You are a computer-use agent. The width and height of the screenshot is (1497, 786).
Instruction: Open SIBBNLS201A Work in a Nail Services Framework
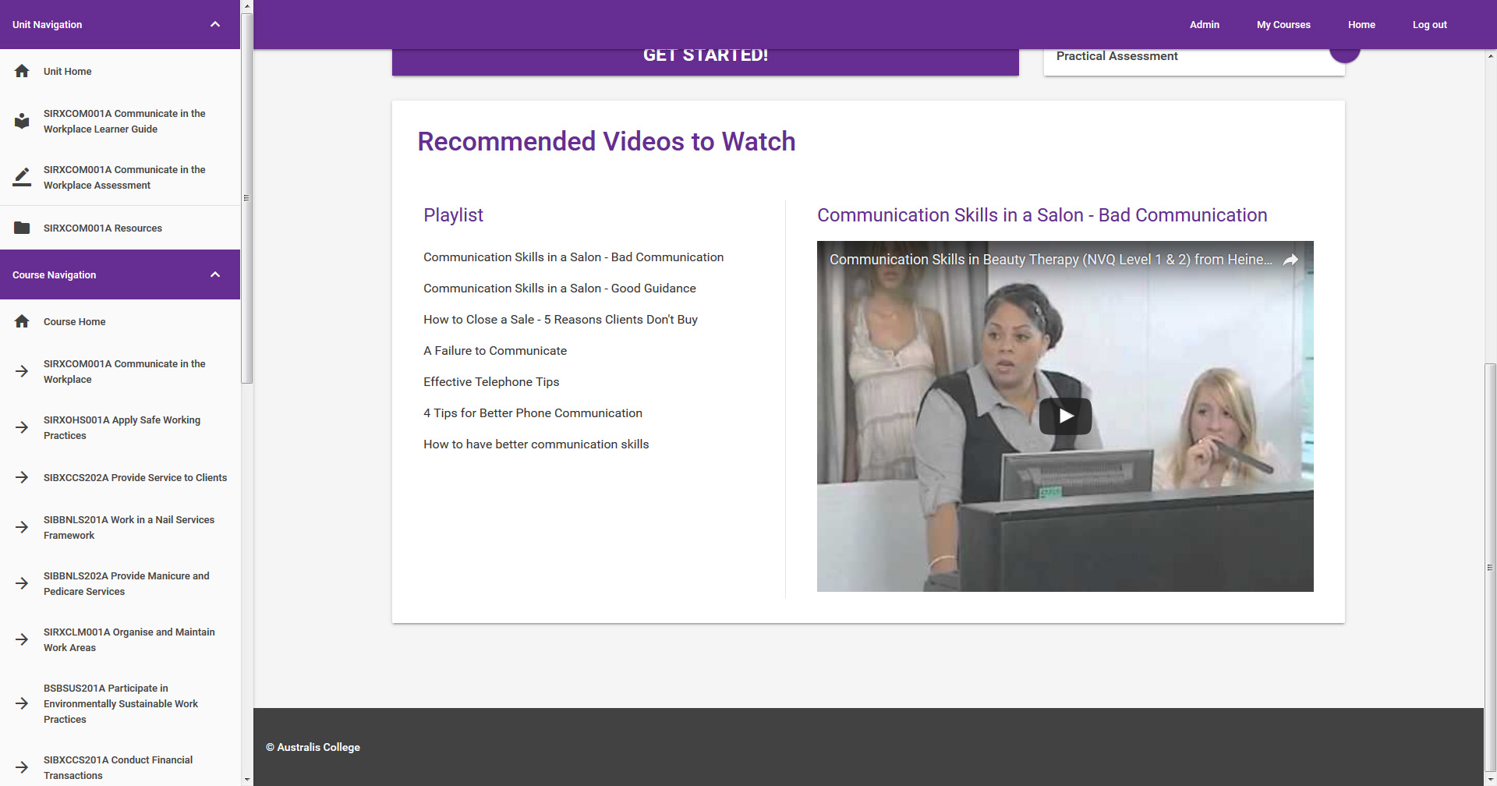(129, 527)
